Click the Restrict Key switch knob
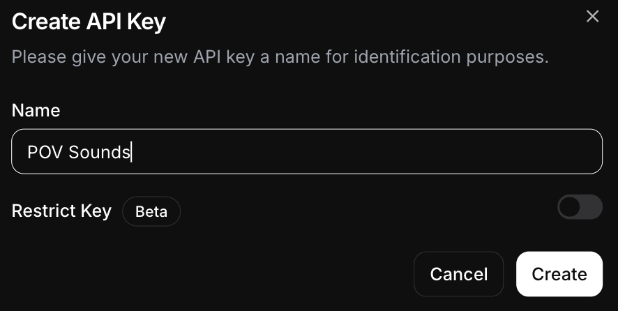The image size is (618, 311). (571, 207)
